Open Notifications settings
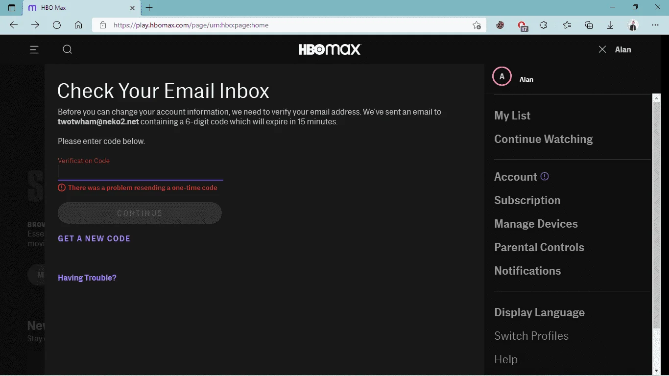Viewport: 669px width, 376px height. click(x=527, y=271)
